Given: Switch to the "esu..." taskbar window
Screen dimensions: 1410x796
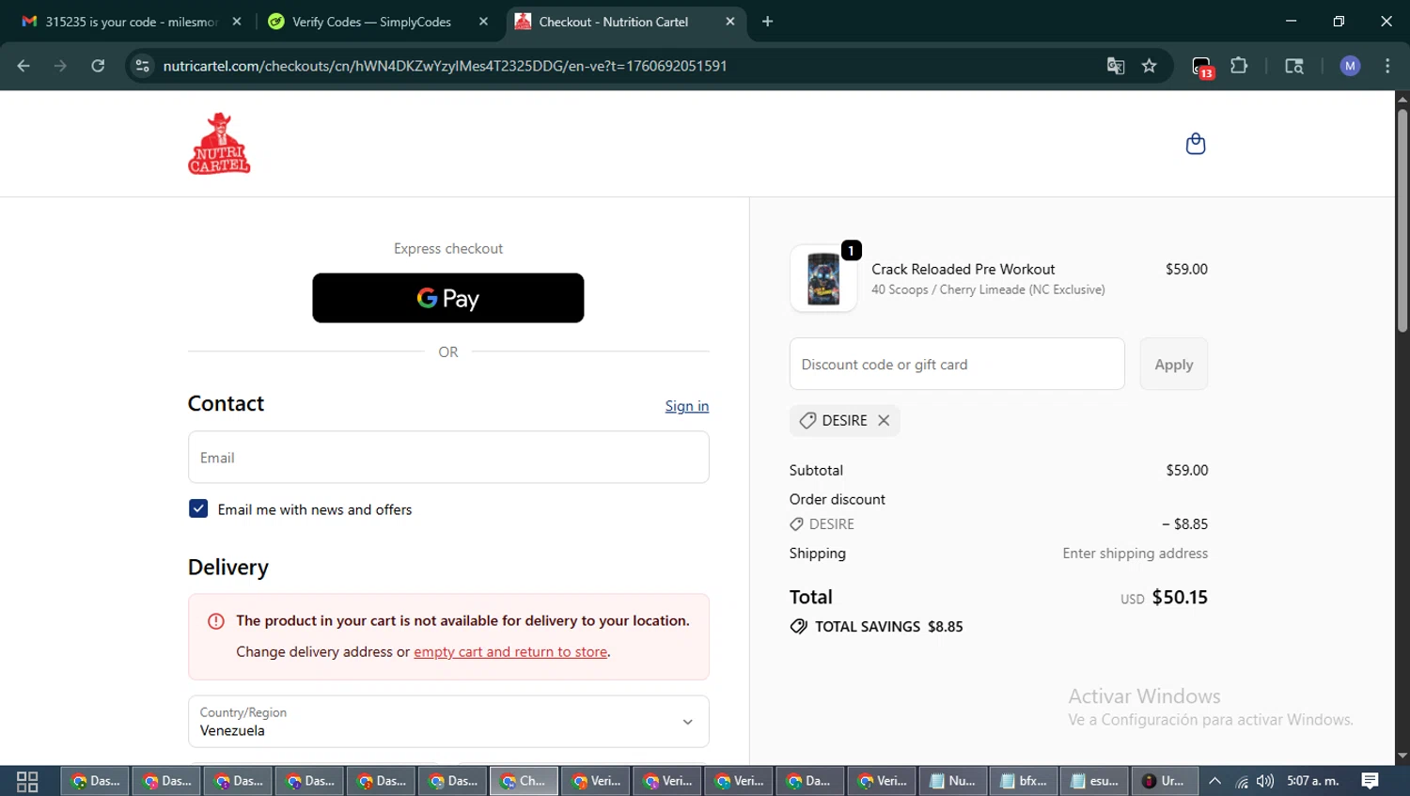Looking at the screenshot, I should coord(1094,781).
